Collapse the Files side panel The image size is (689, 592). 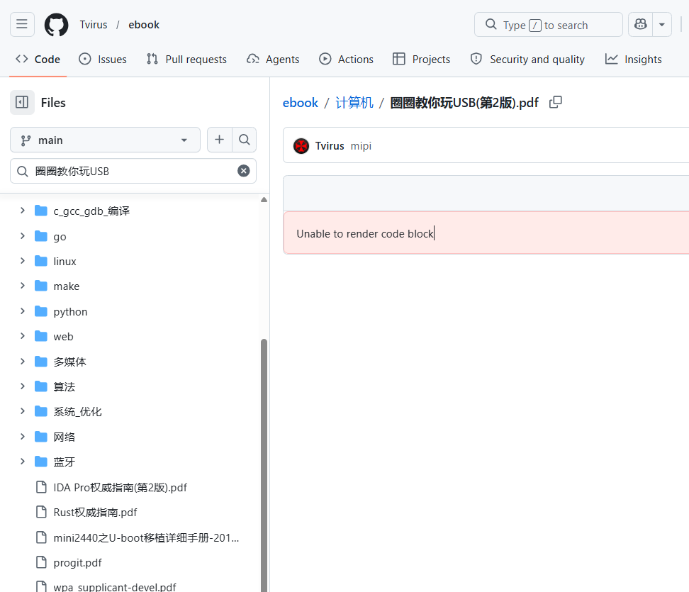pos(22,102)
